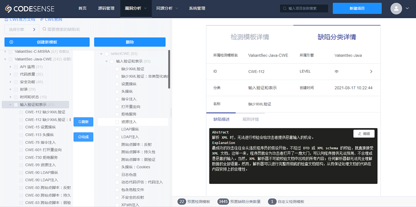Viewport: 416px width, 207px height.
Task: Click the CodeSense logo icon
Action: click(x=9, y=9)
